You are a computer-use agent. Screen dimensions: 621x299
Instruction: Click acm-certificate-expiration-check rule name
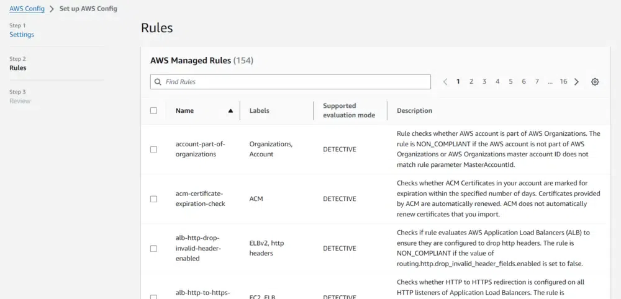pos(201,199)
